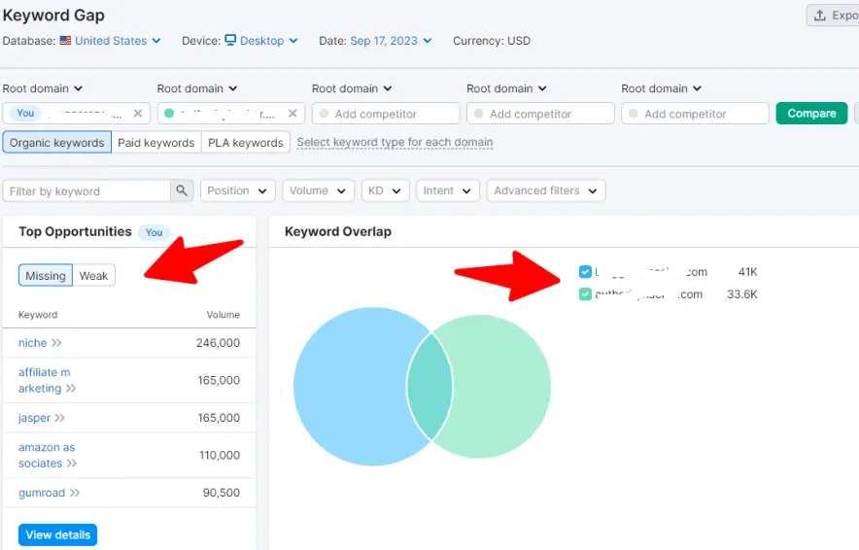Image resolution: width=859 pixels, height=550 pixels.
Task: Click double-chevron icon next to affiliate marketing
Action: click(71, 389)
